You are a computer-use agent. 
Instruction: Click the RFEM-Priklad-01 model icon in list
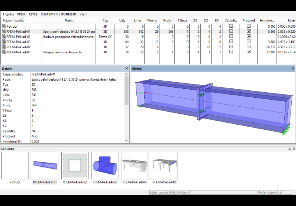(4, 32)
